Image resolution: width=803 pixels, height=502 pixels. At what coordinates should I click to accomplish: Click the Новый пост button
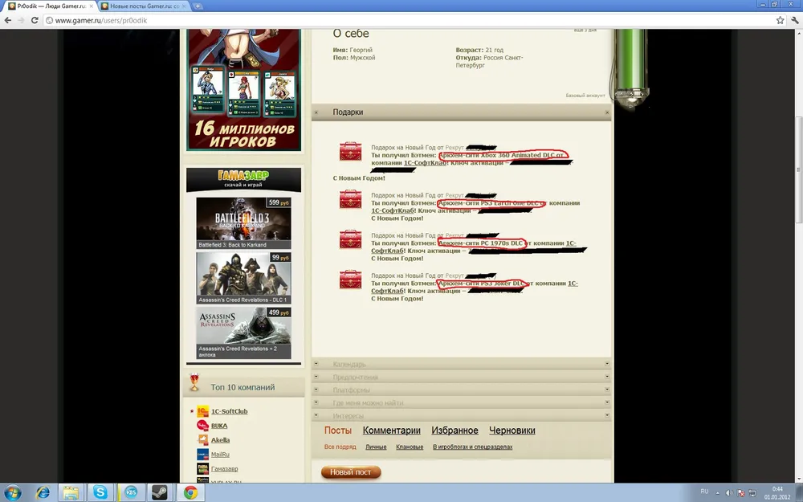coord(351,472)
